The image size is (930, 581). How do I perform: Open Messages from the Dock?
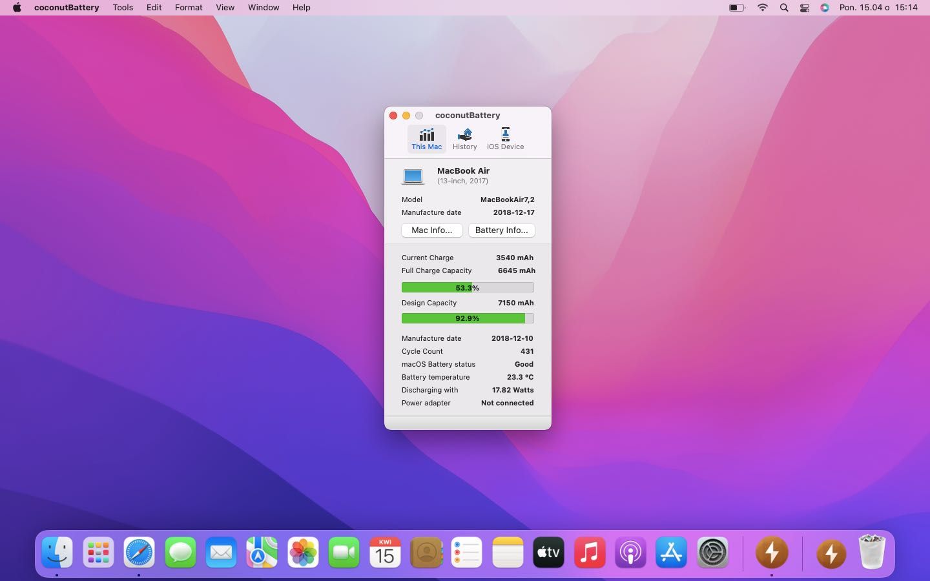(180, 553)
